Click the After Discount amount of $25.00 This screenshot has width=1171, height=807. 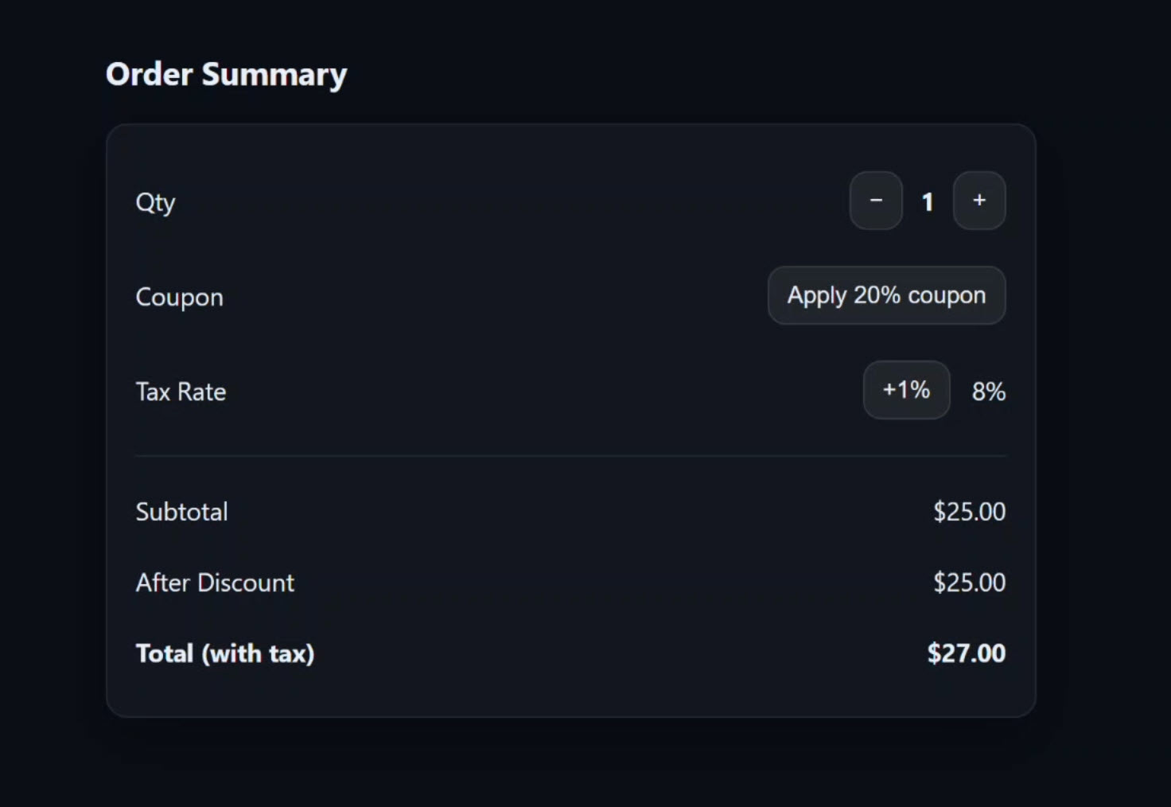point(969,583)
